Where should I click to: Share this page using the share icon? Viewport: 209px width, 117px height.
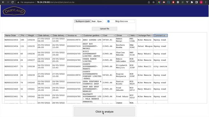(149, 2)
